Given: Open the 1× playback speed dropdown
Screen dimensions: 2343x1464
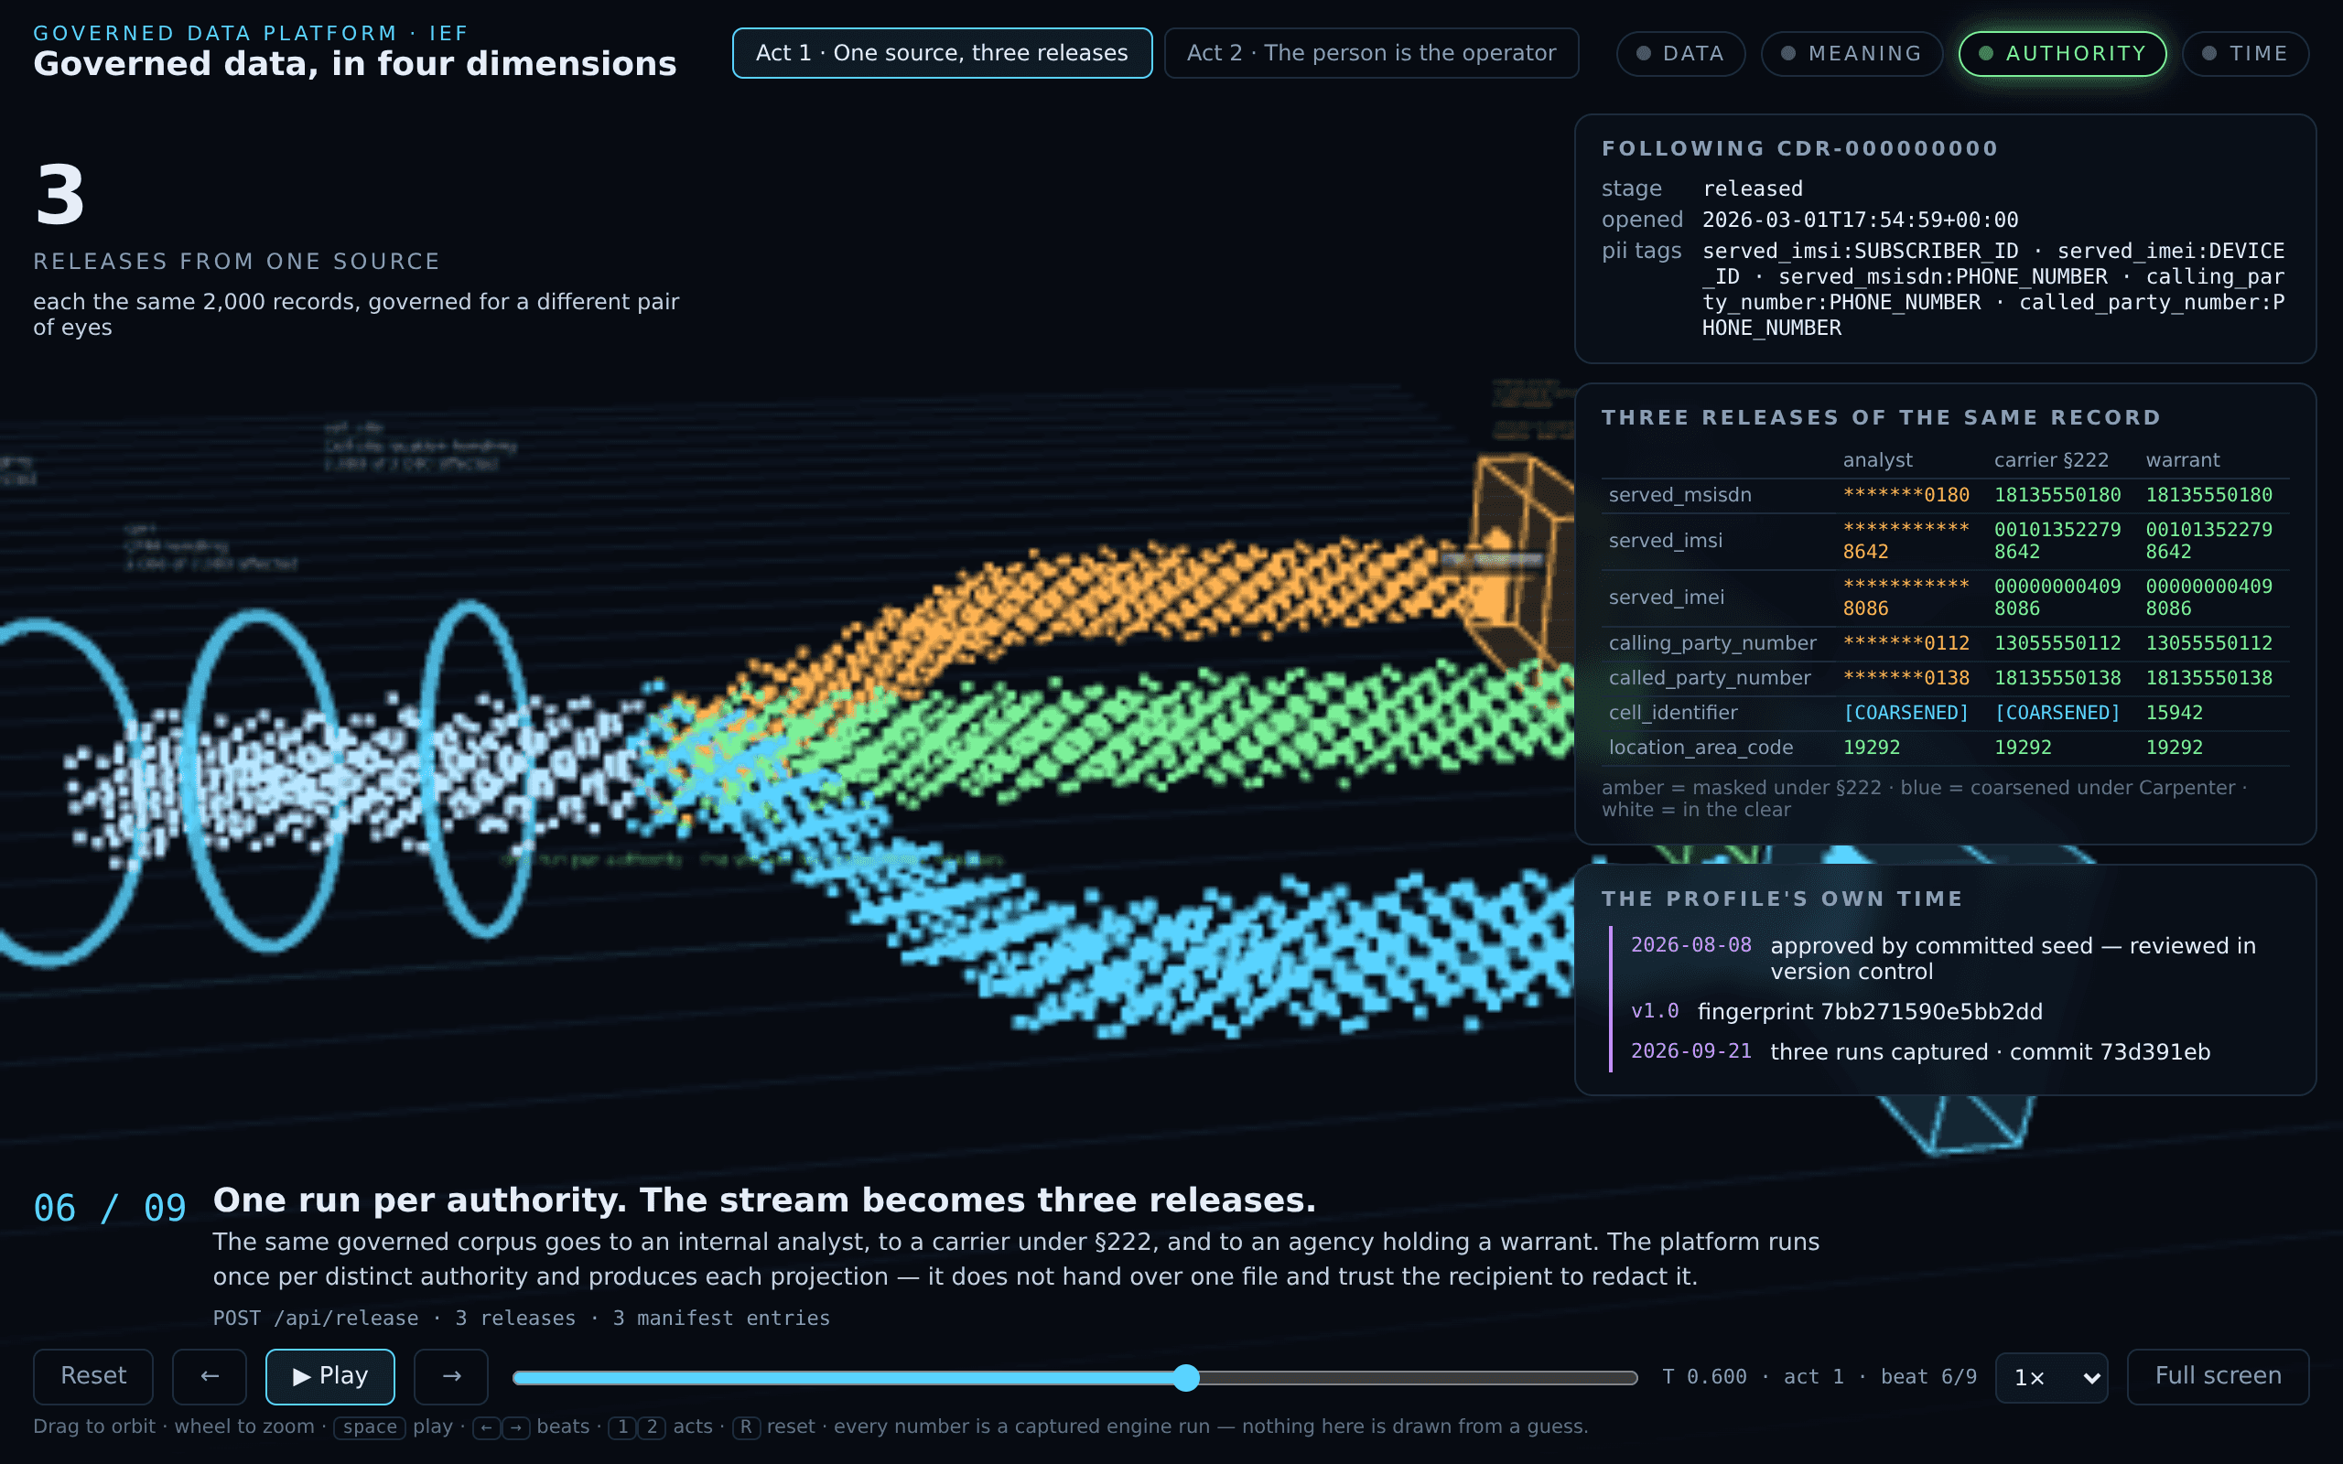Looking at the screenshot, I should [2052, 1377].
